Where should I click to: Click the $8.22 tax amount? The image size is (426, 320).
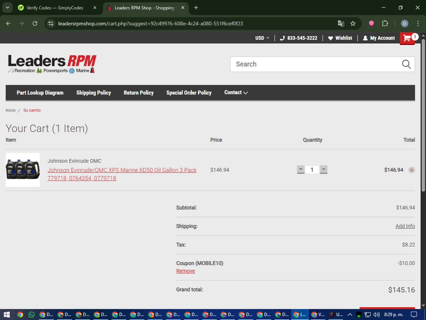coord(408,245)
